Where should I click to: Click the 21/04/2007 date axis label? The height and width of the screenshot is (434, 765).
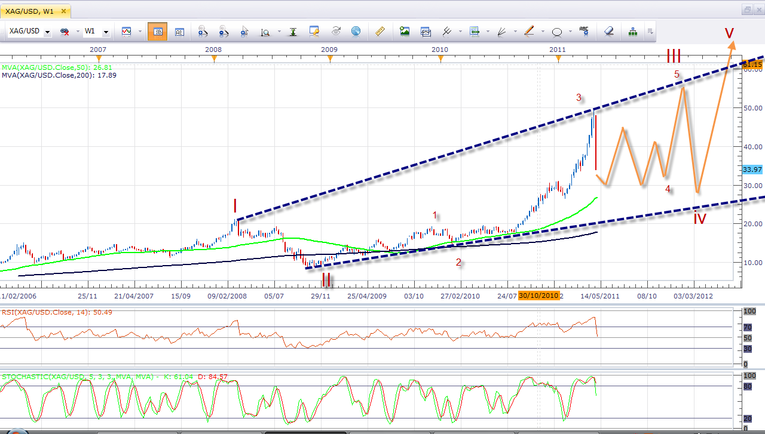click(134, 296)
